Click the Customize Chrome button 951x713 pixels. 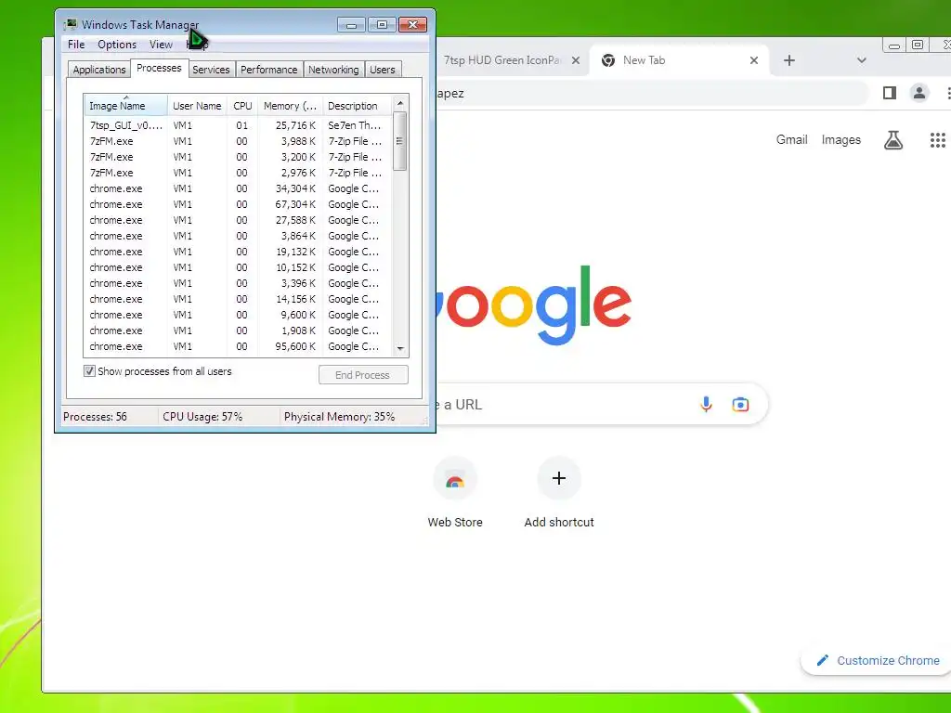[x=879, y=660]
